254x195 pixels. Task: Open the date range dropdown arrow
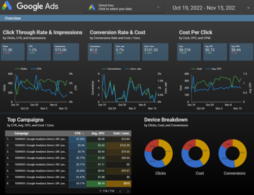coord(248,8)
